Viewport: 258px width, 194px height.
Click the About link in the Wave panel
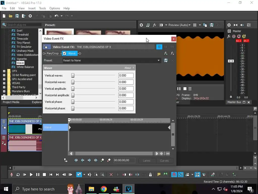(127, 68)
